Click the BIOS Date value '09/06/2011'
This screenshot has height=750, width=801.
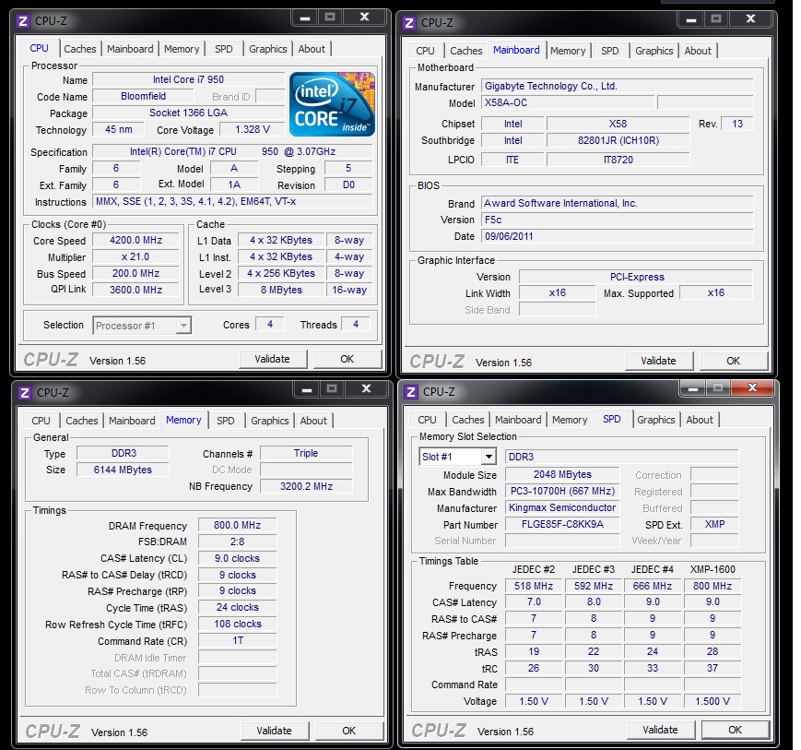pyautogui.click(x=617, y=236)
